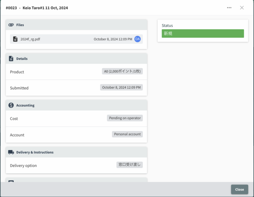This screenshot has width=254, height=197.
Task: Click the PDF document file icon
Action: (x=15, y=39)
